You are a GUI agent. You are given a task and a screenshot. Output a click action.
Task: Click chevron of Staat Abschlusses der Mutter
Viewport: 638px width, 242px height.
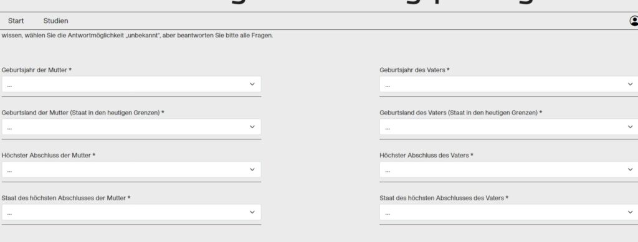252,212
